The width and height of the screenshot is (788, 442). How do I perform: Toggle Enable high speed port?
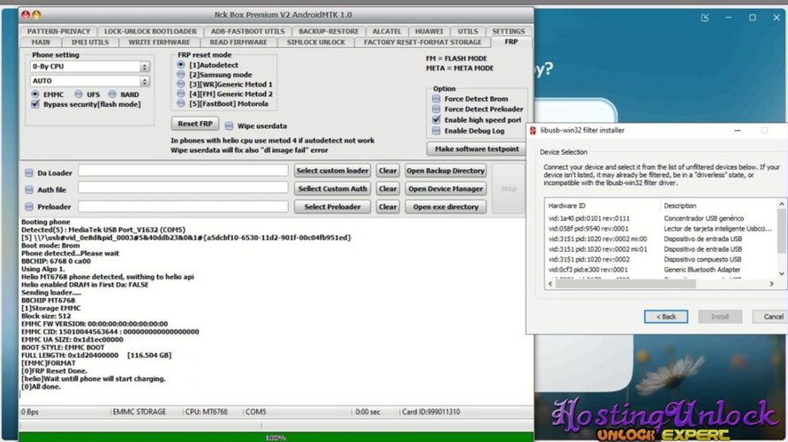pos(436,119)
